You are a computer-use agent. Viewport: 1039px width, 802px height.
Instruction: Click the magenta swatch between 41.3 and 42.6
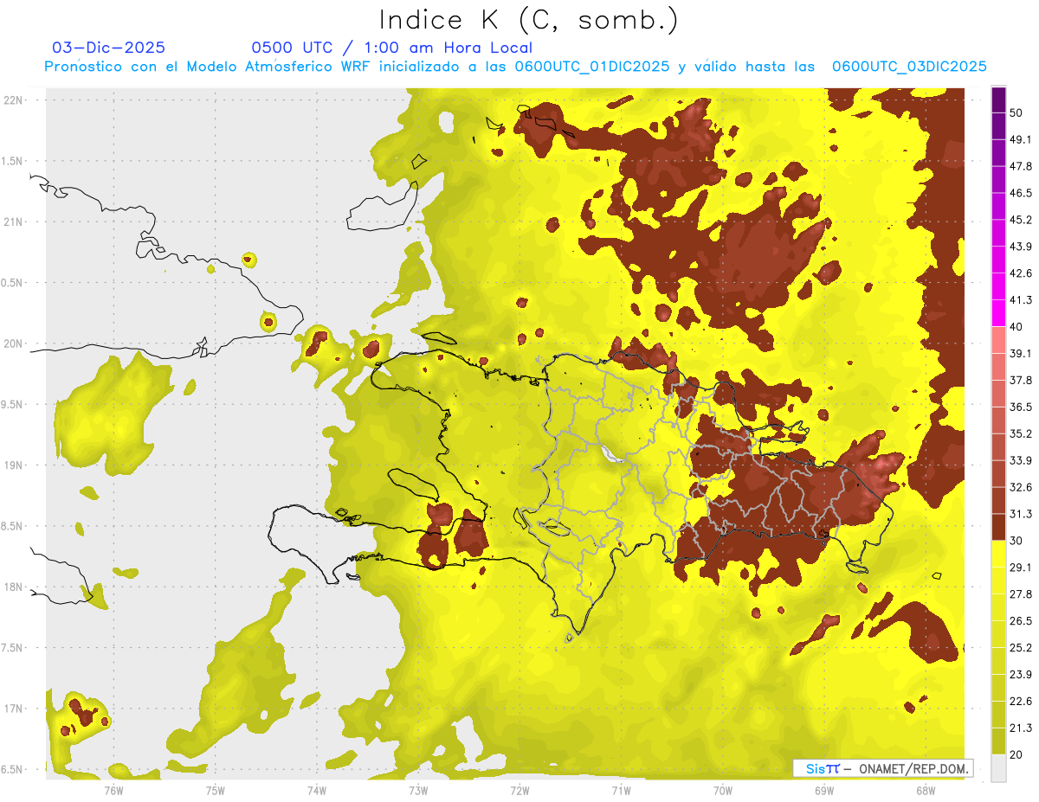(x=998, y=286)
